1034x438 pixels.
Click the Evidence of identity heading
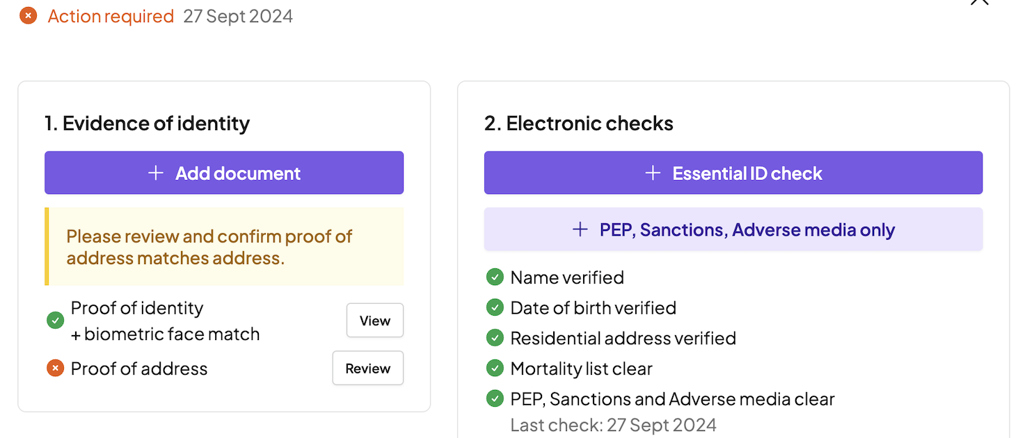pyautogui.click(x=147, y=124)
